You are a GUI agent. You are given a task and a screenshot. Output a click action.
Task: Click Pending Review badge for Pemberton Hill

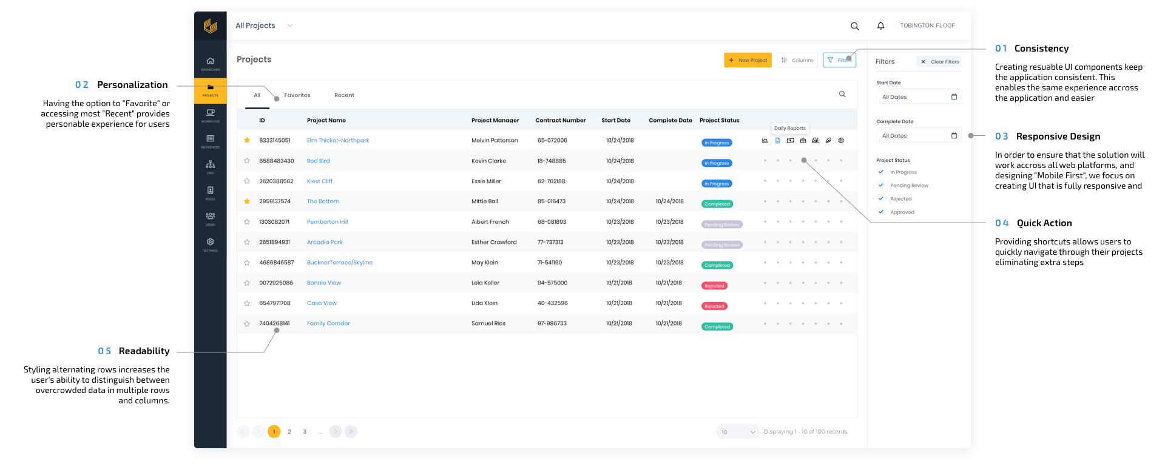coord(722,224)
